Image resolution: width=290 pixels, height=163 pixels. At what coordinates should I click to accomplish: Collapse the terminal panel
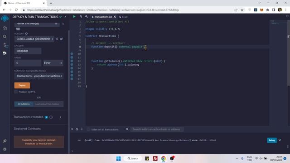(x=72, y=129)
